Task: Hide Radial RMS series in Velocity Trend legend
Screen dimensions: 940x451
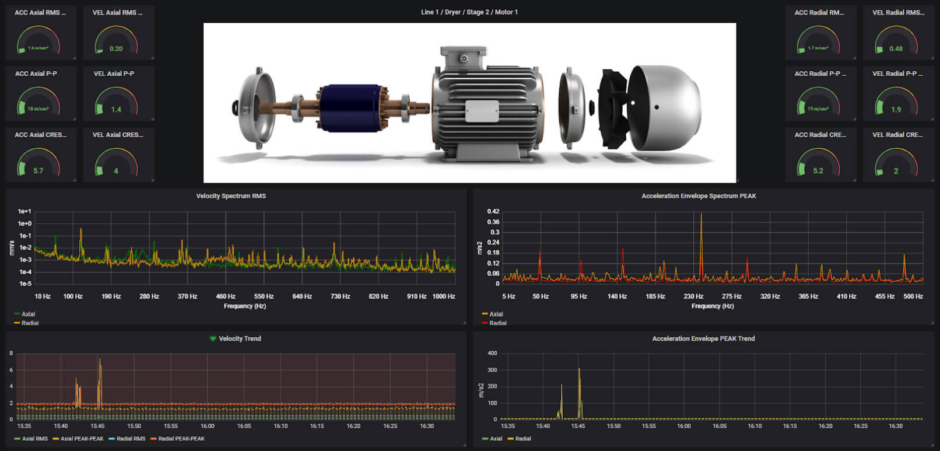Action: (131, 439)
